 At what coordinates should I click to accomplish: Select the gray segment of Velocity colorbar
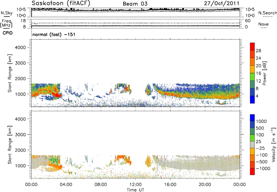click(252, 145)
